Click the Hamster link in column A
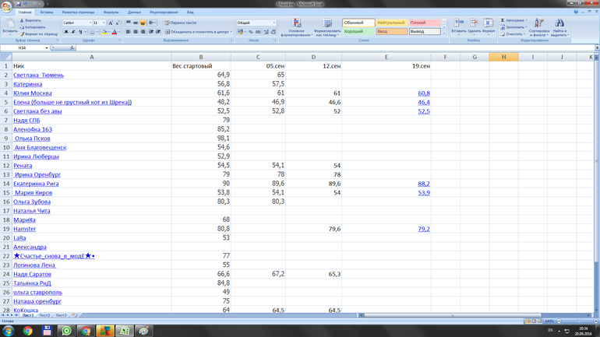Screen dimensions: 600x337 [24, 229]
